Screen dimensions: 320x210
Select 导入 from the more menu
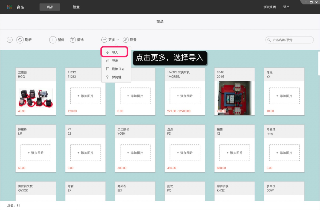[114, 52]
